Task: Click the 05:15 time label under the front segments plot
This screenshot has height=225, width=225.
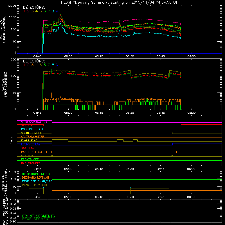Action: pyautogui.click(x=99, y=57)
